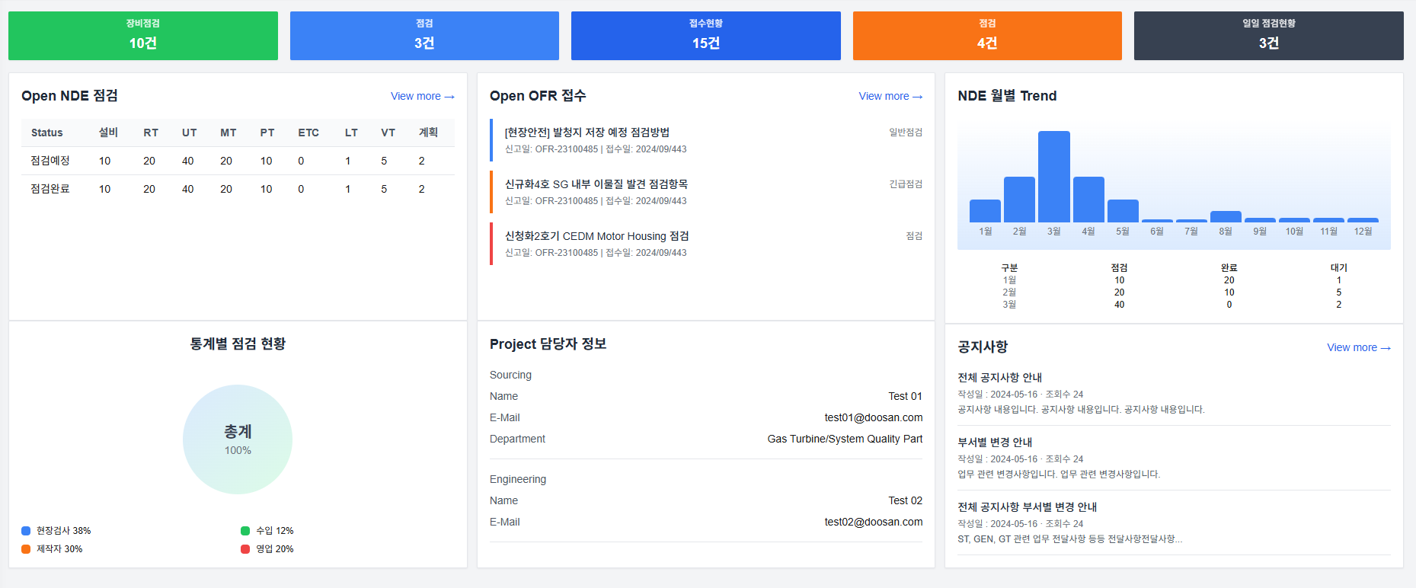1416x588 pixels.
Task: Click View more in Open OFR 접수
Action: [x=890, y=96]
